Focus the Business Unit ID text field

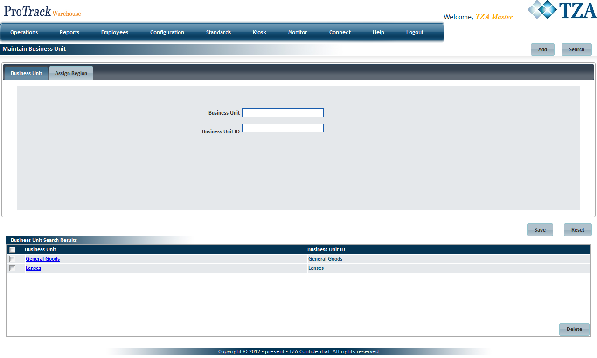pos(283,128)
